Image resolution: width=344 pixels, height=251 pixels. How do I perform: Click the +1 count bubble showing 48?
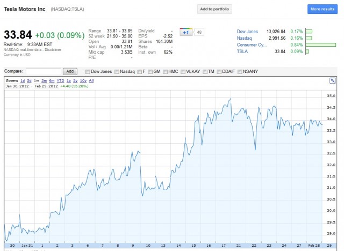(199, 32)
